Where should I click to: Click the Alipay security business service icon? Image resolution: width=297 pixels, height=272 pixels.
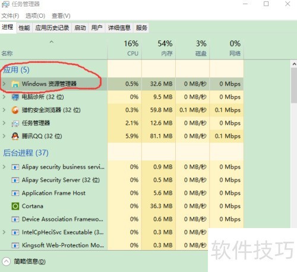15,167
